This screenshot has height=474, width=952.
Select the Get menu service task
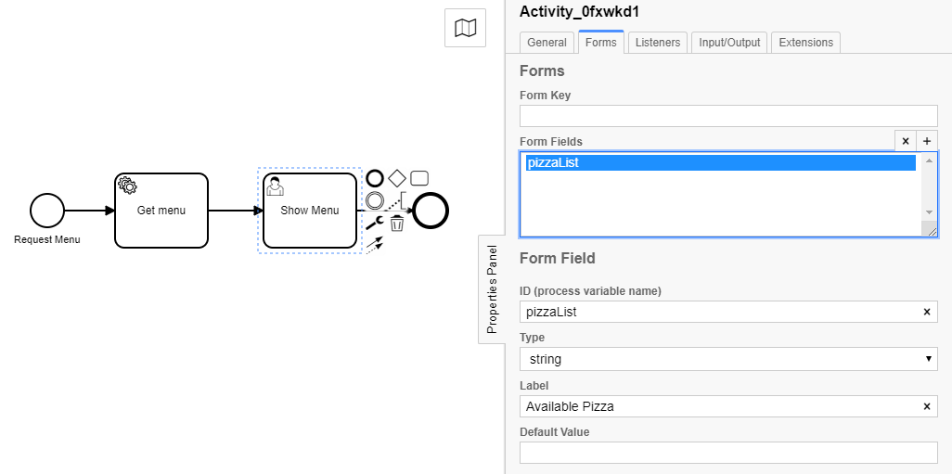tap(161, 211)
